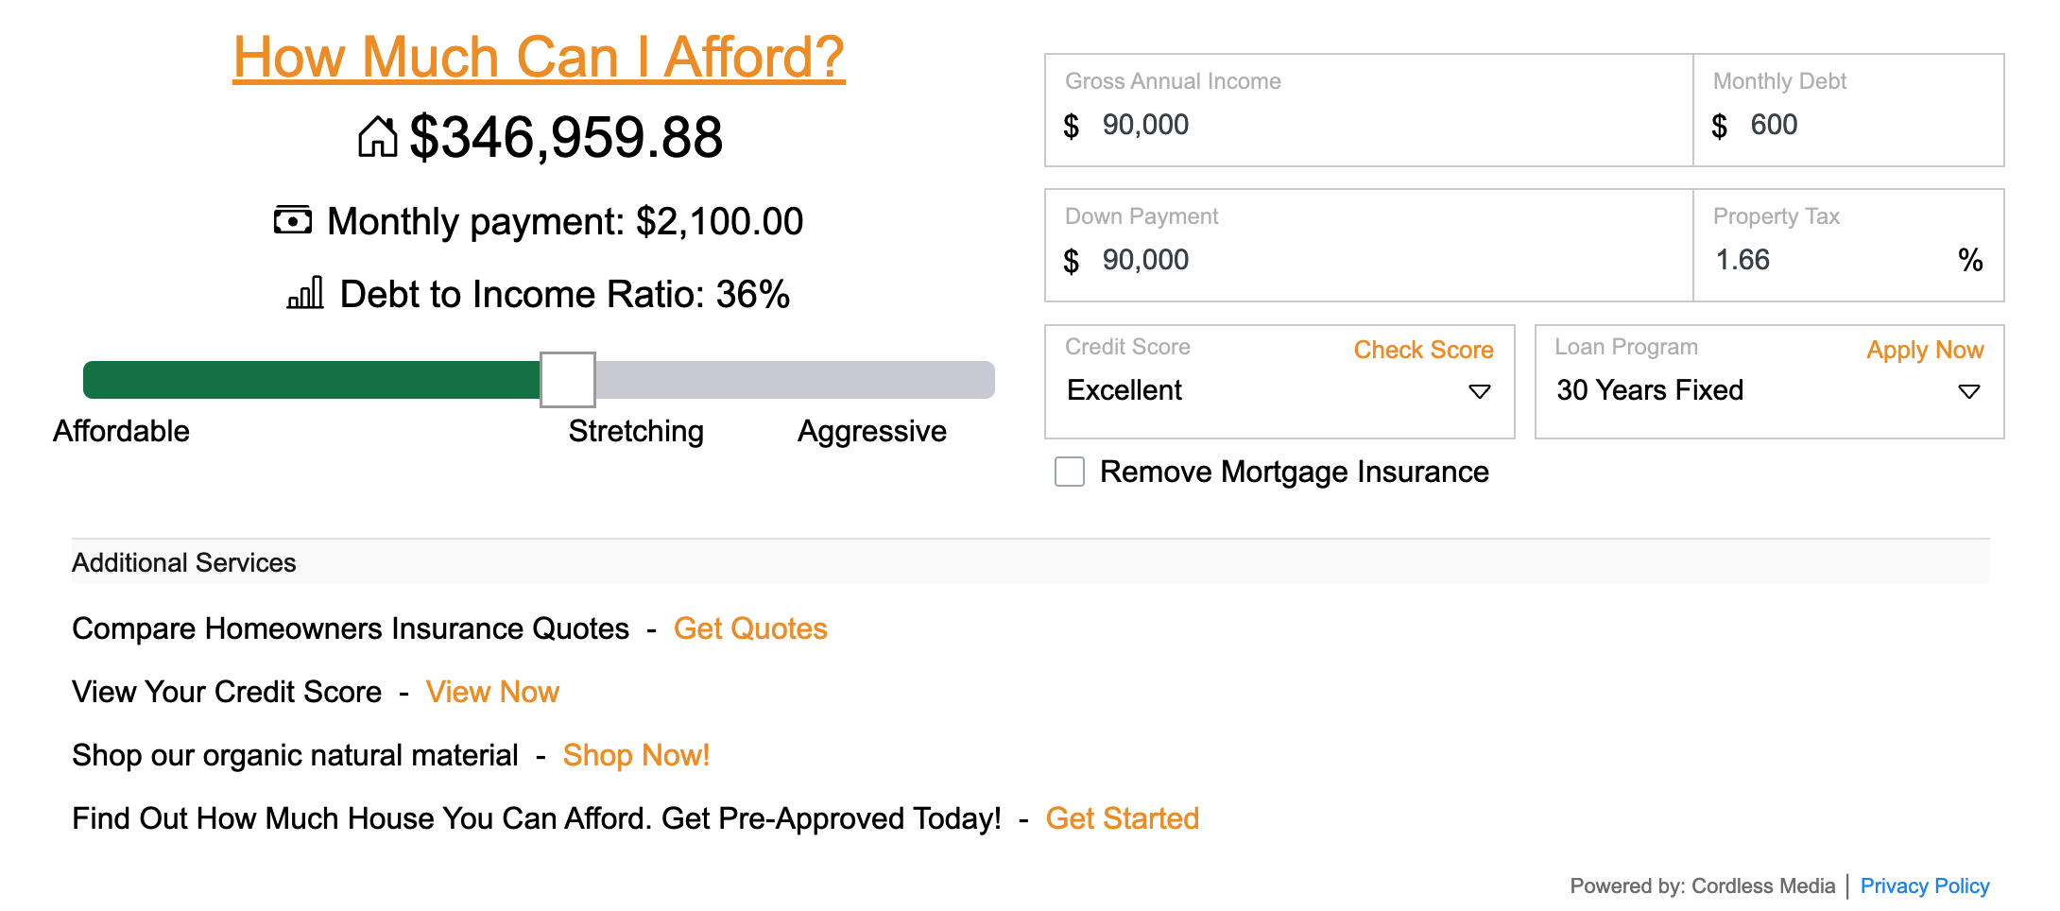Viewport: 2060px width, 911px height.
Task: Open Get Quotes for homeowners insurance
Action: pyautogui.click(x=750, y=628)
